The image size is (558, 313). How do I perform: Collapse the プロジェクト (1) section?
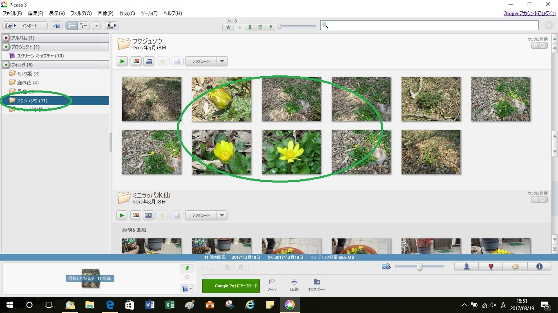tap(6, 47)
